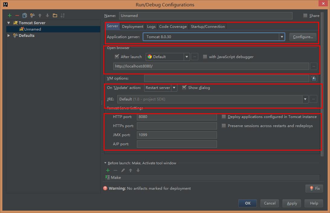This screenshot has height=213, width=330.
Task: Switch to the Deployment tab
Action: [133, 27]
